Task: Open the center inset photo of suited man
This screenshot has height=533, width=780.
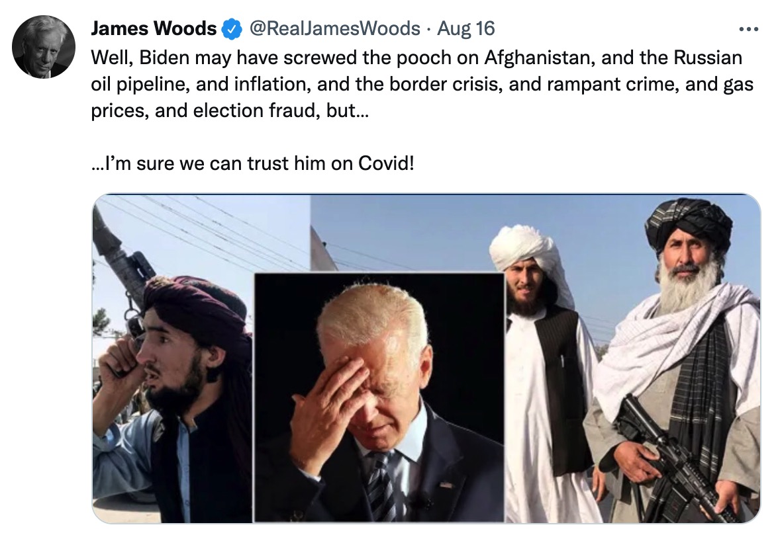Action: click(x=379, y=397)
